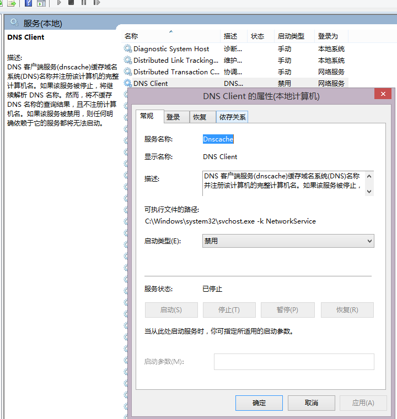Click the Export List toolbar icon
The width and height of the screenshot is (397, 419).
pos(11,3)
